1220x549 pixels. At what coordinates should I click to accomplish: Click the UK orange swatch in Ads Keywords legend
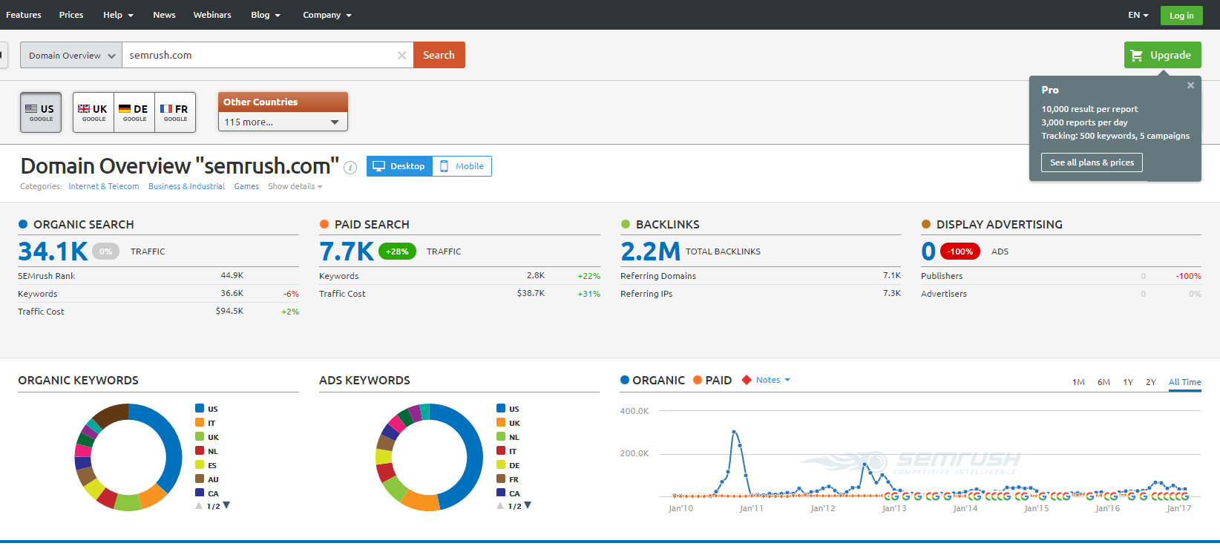[501, 422]
